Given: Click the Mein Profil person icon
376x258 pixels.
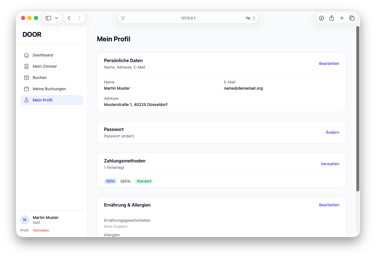Looking at the screenshot, I should click(x=26, y=100).
